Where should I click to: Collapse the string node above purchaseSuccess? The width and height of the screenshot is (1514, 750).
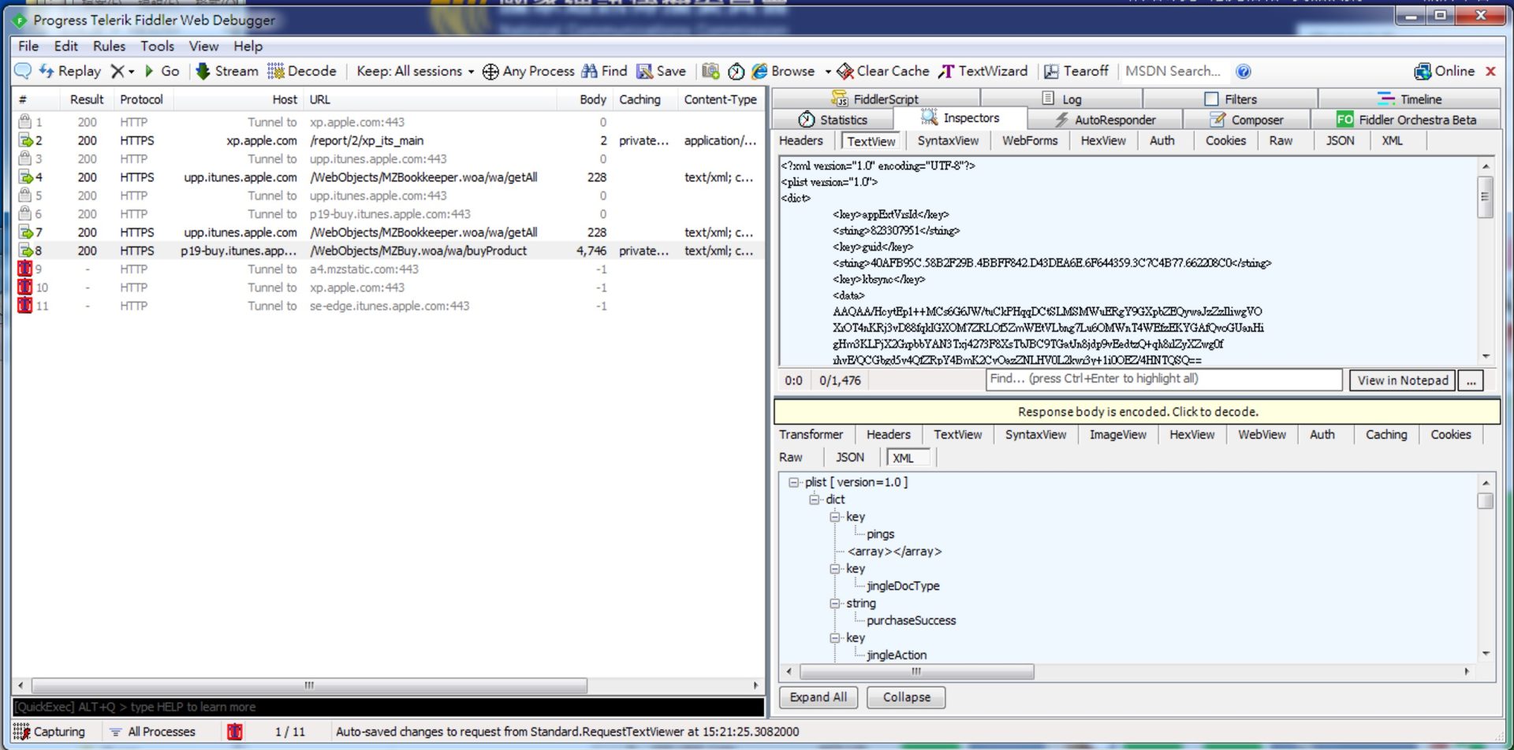tap(835, 603)
